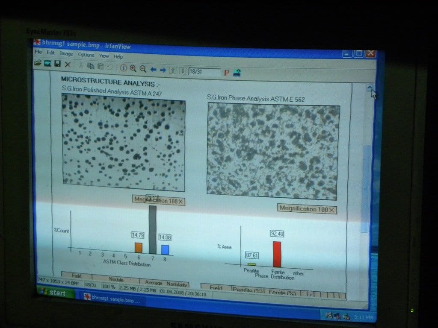438x328 pixels.
Task: Click the S.G.Iron Polished Analysis ASTM A 247 text
Action: [x=112, y=91]
